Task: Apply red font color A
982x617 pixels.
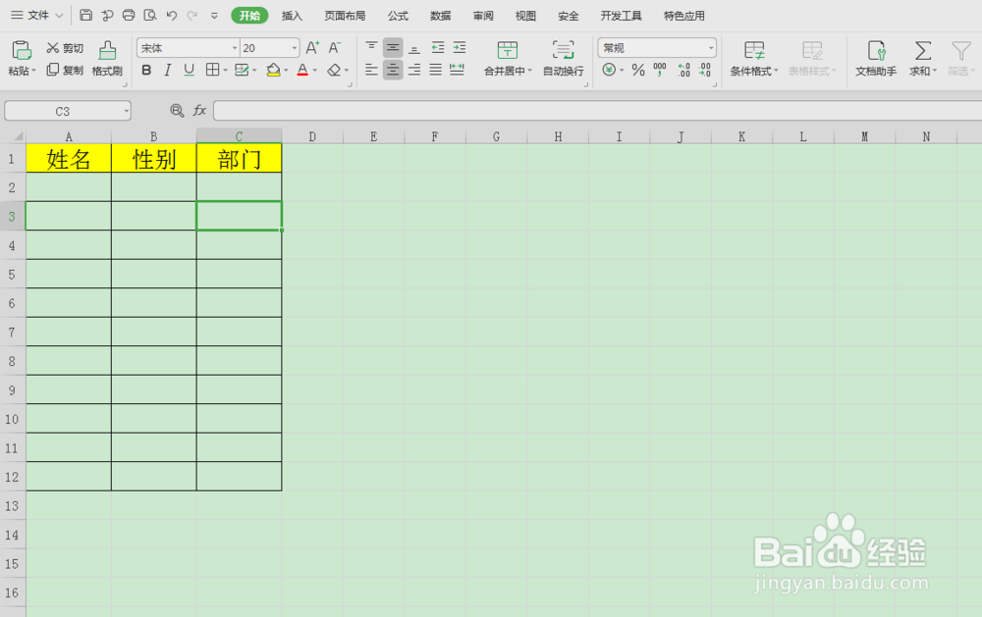Action: [x=302, y=70]
